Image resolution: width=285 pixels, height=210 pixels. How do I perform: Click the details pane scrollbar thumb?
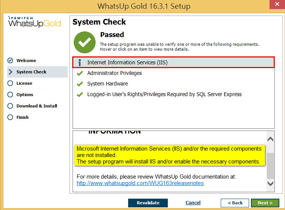(271, 166)
